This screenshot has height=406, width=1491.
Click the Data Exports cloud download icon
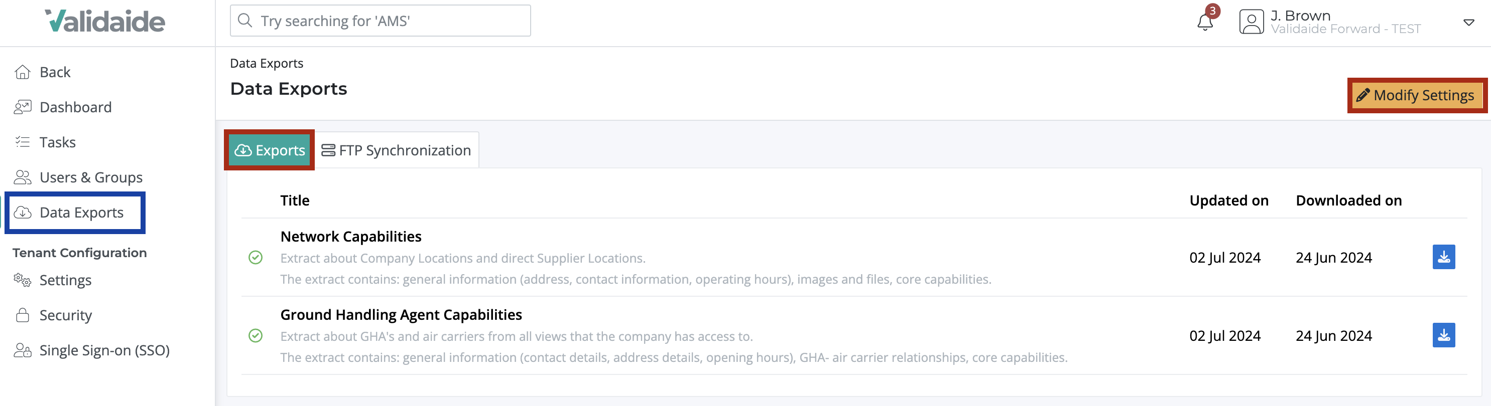coord(23,212)
